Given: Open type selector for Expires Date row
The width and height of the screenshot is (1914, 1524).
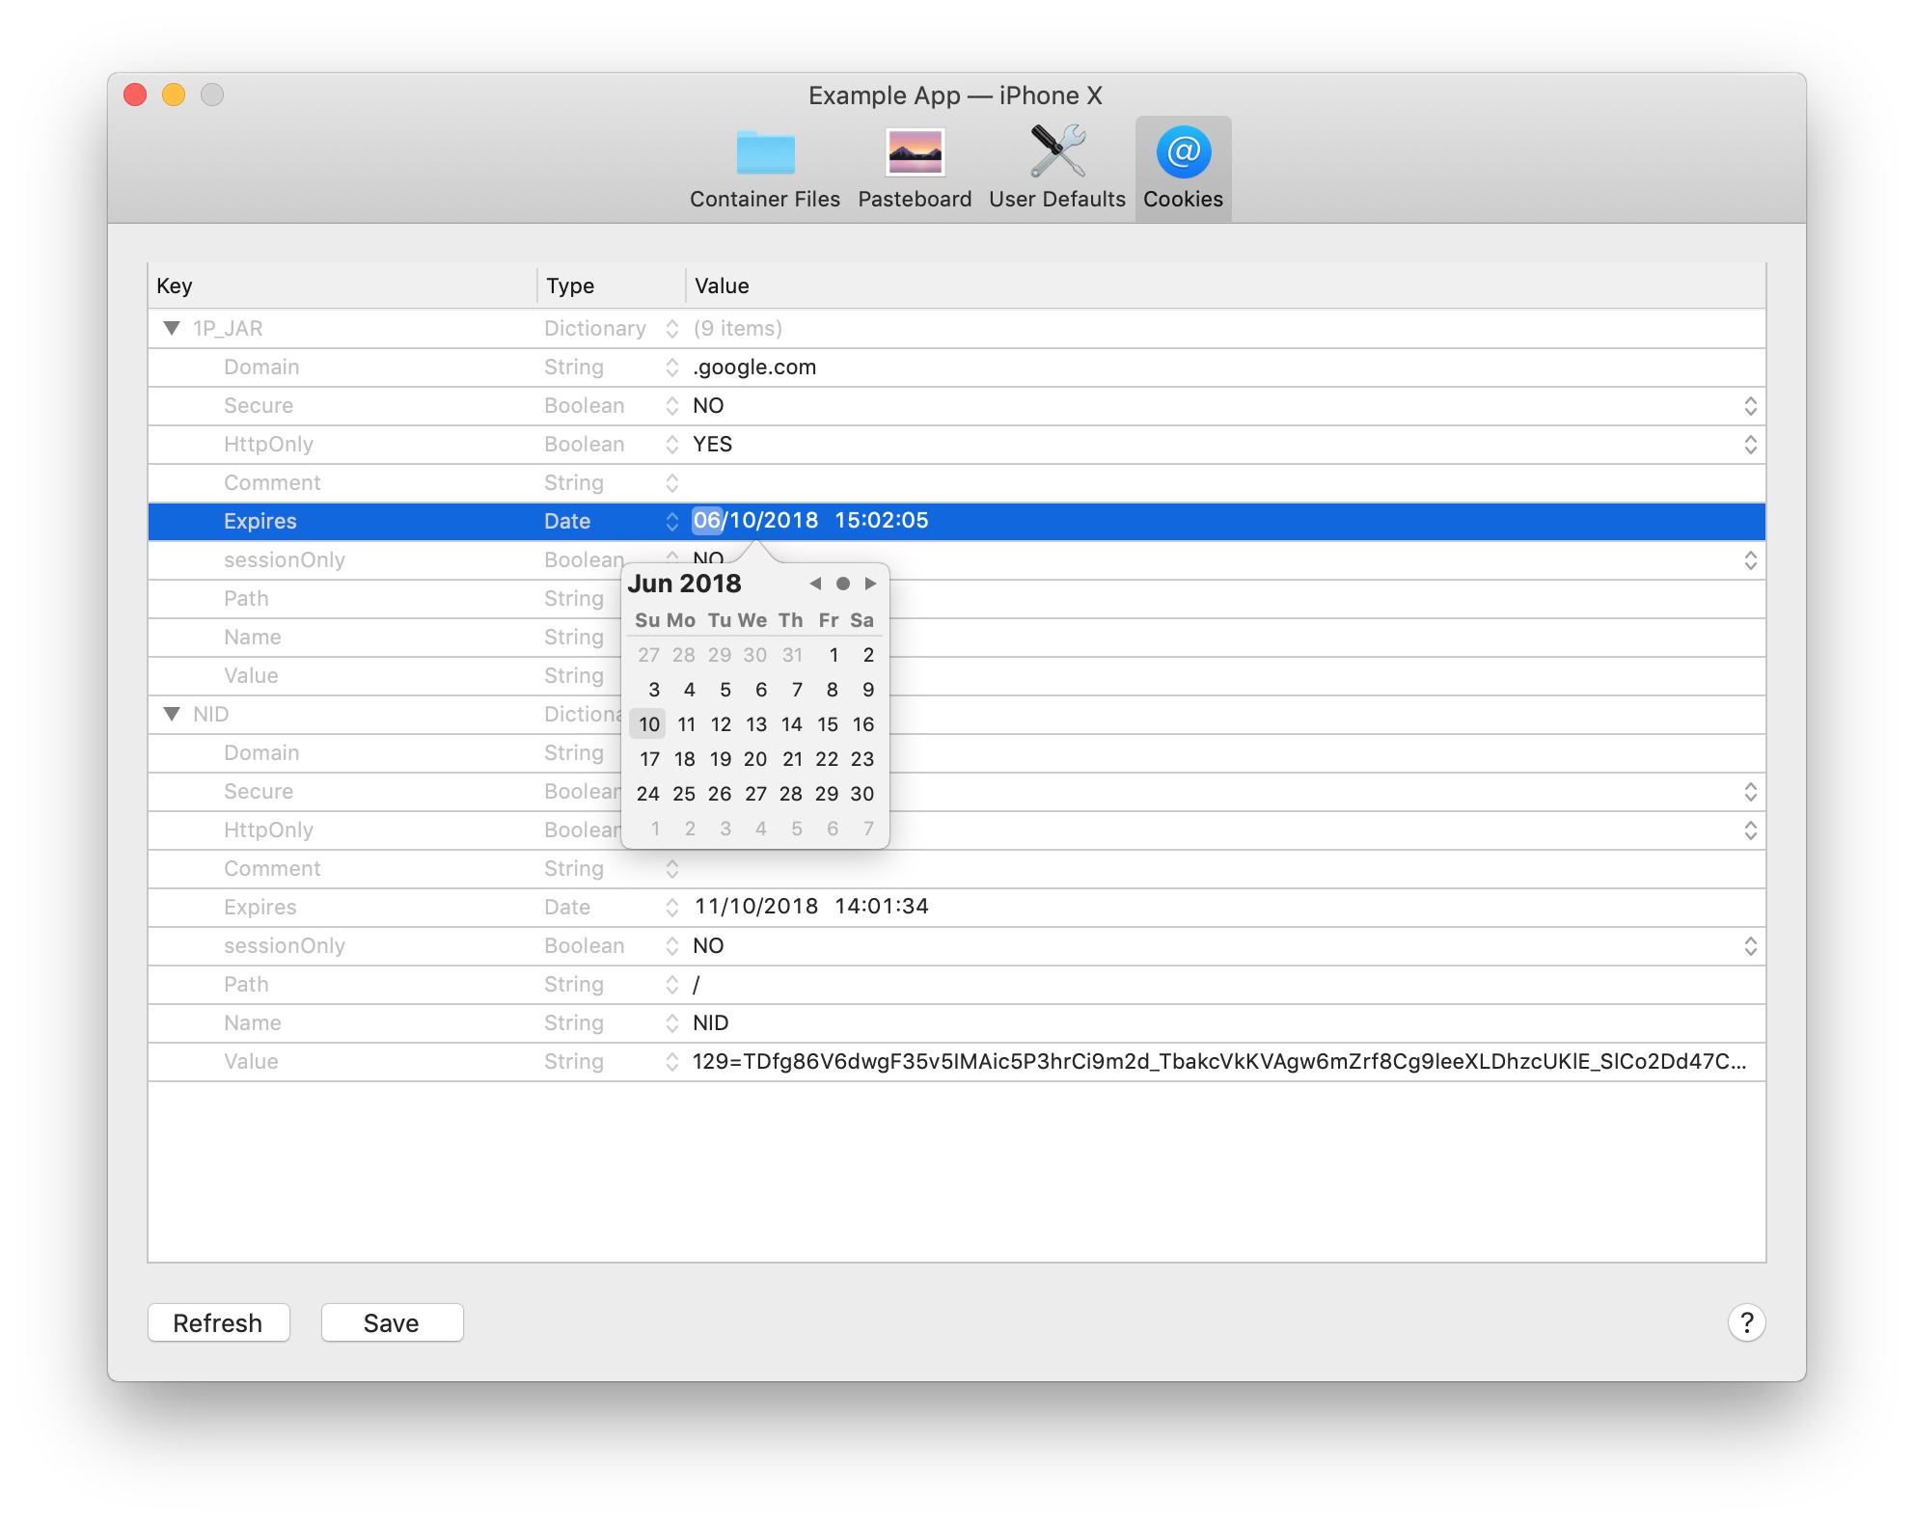Looking at the screenshot, I should tap(671, 522).
